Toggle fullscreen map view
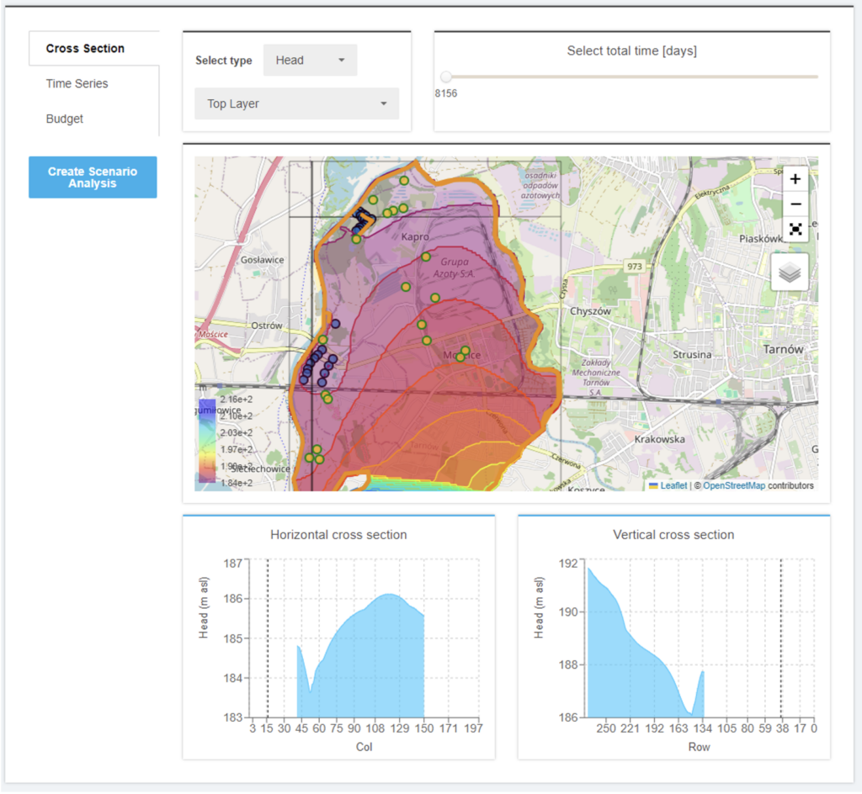The height and width of the screenshot is (794, 862). (795, 229)
